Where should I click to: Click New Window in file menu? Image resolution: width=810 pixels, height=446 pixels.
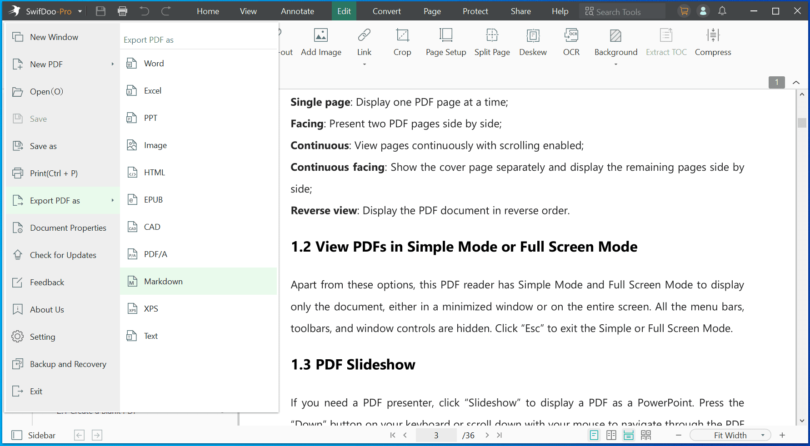pos(63,37)
